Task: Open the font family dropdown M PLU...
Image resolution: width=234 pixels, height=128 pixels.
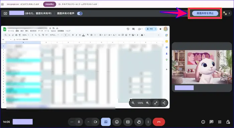Action: tap(54, 35)
